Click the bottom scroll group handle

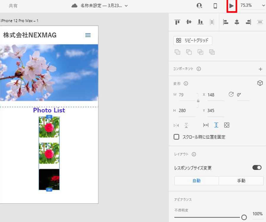(x=49, y=190)
